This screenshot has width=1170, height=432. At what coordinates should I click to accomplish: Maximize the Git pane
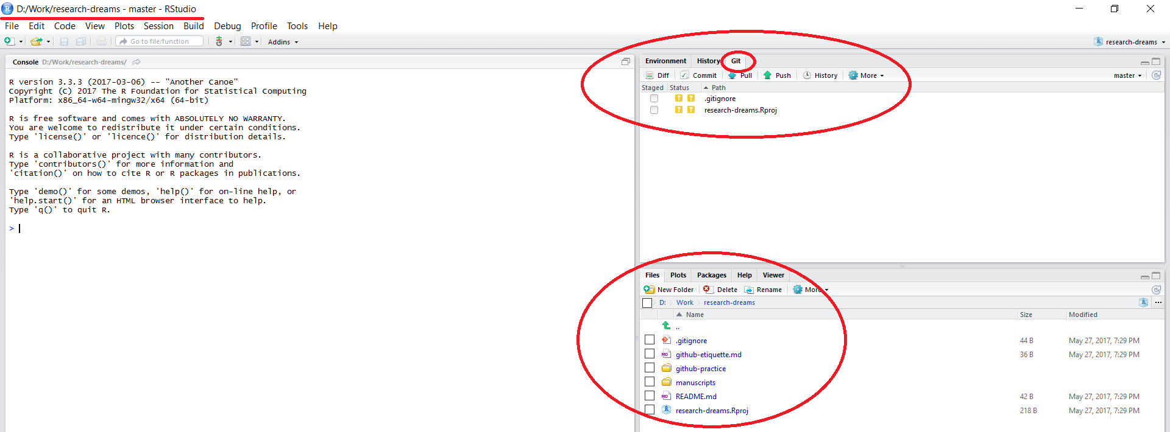coord(1156,61)
